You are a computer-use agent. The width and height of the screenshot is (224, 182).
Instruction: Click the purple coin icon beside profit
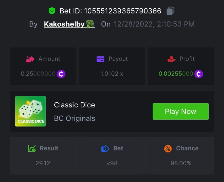coord(199,74)
